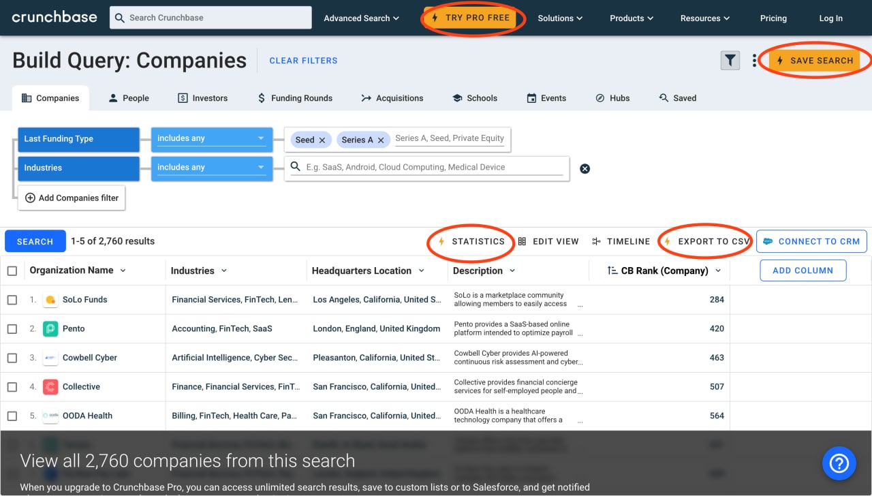Open the Cowbell Cyber company link
Viewport: 872px width, 496px height.
tap(90, 358)
